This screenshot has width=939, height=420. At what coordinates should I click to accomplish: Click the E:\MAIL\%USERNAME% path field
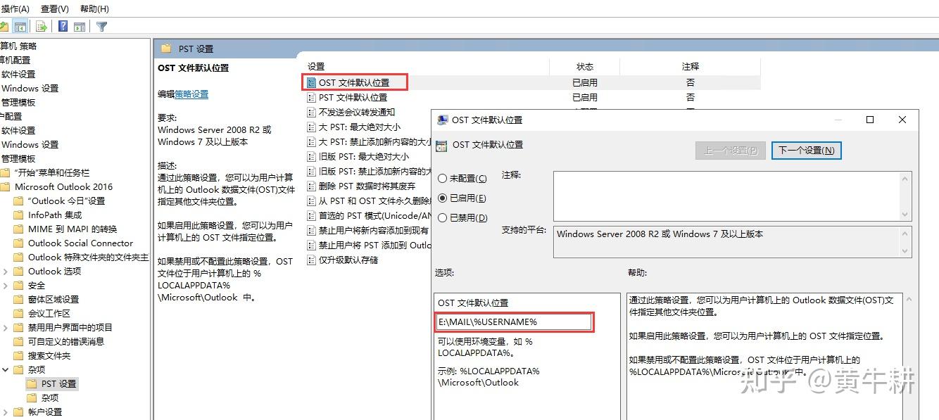(x=515, y=322)
